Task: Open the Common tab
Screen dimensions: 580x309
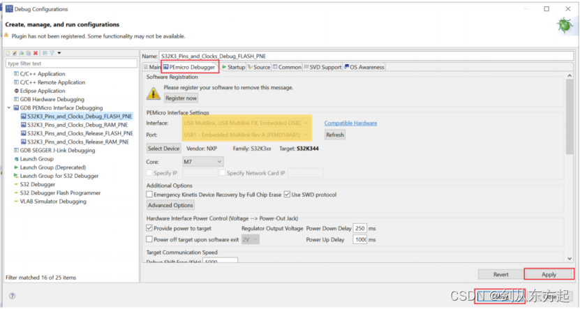Action: [x=287, y=67]
